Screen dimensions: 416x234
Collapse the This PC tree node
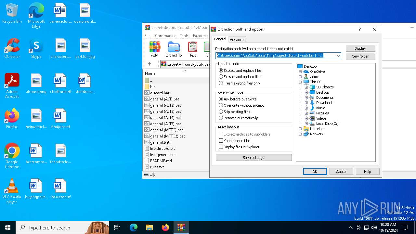click(x=300, y=82)
